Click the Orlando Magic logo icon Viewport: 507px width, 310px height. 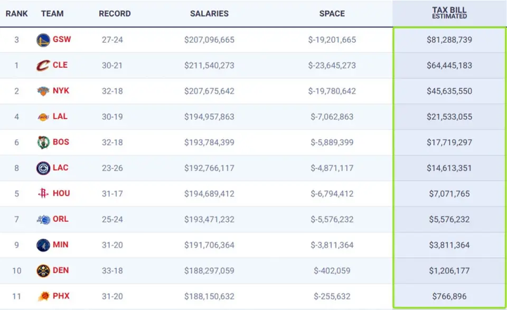pos(43,219)
